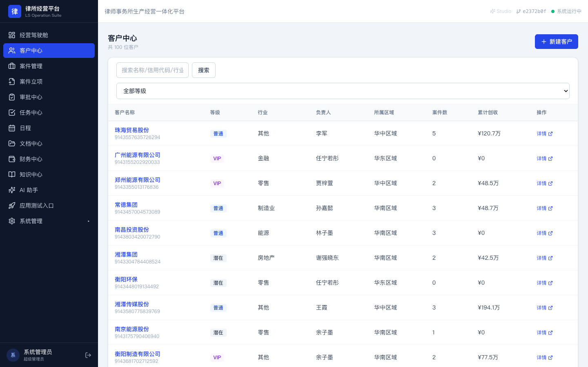The height and width of the screenshot is (367, 588).
Task: Open the 经营驾驶舱 dashboard icon
Action: tap(12, 35)
